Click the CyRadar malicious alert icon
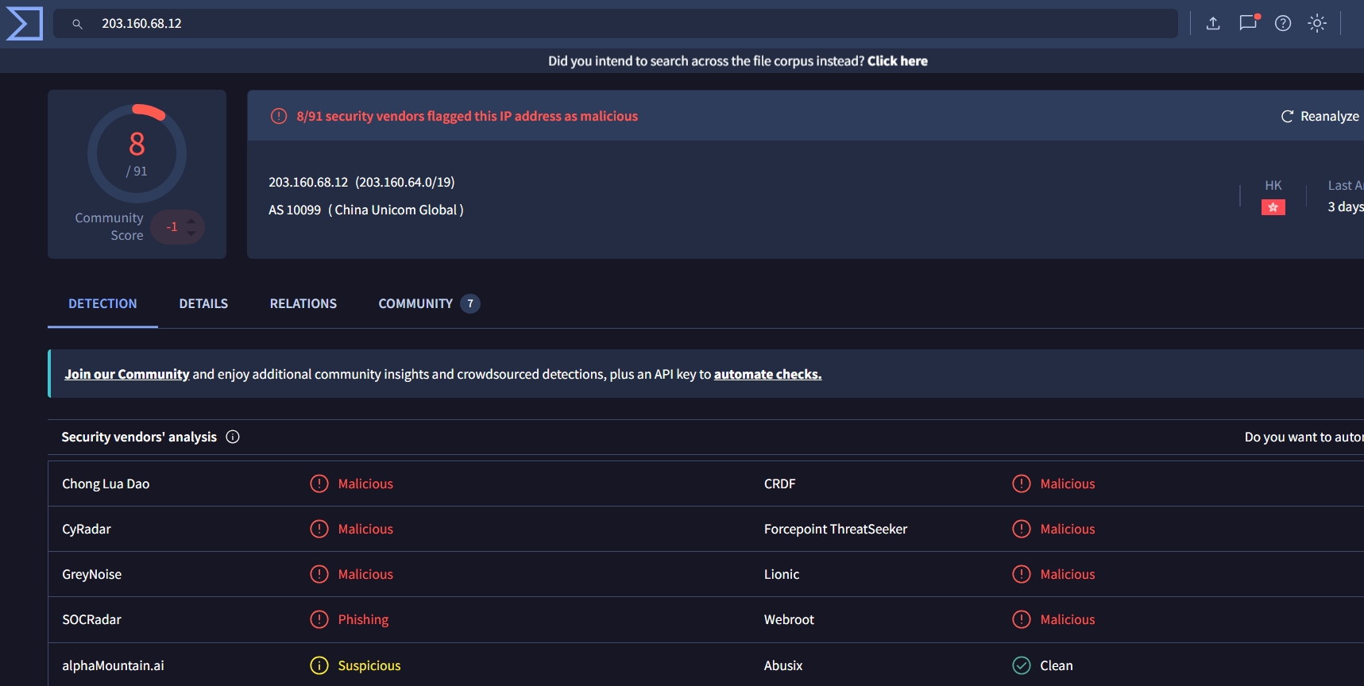Viewport: 1364px width, 686px height. click(x=319, y=529)
